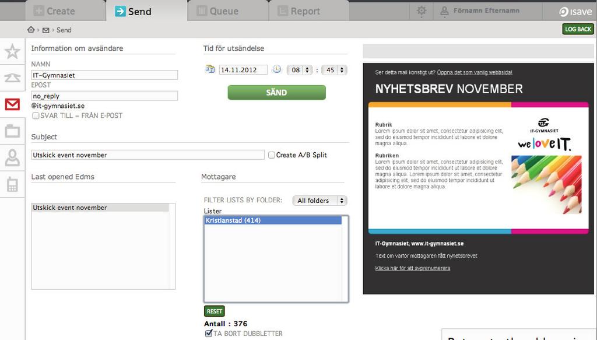Click the @it-gymnasiet.se domain text
The height and width of the screenshot is (340, 597).
click(58, 106)
